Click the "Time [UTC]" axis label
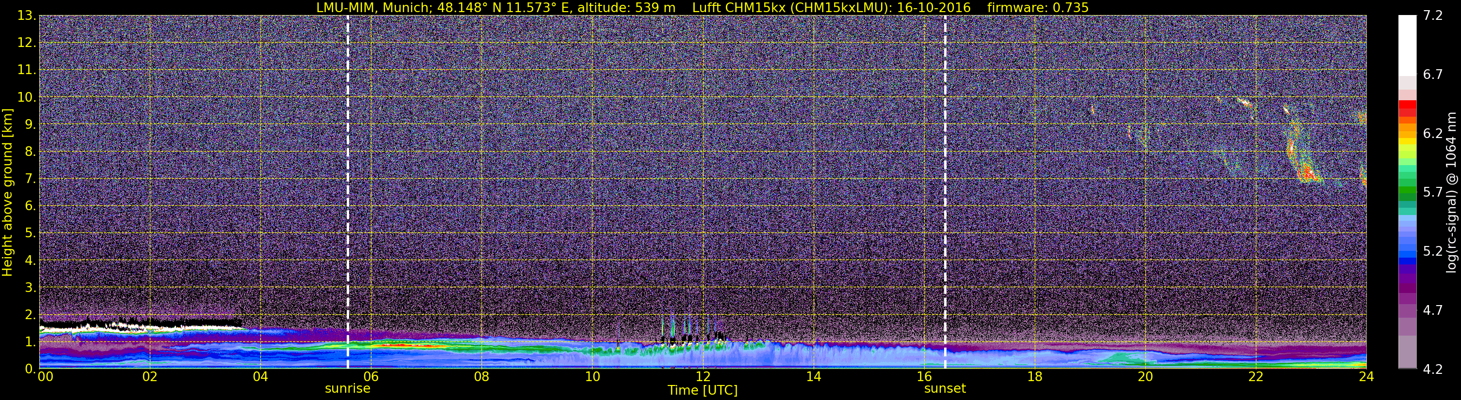The image size is (1461, 400). point(703,390)
